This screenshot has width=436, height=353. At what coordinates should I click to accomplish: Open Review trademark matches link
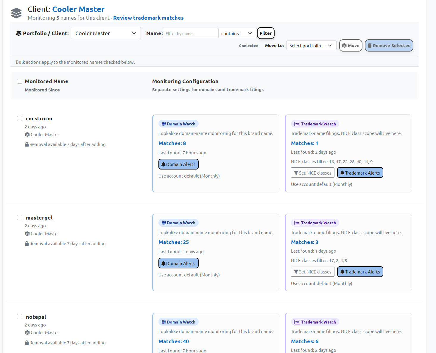148,18
